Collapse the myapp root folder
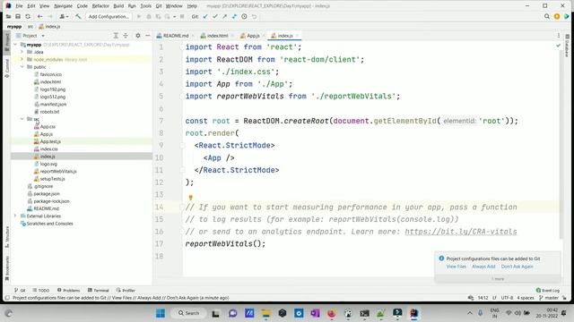Image resolution: width=574 pixels, height=322 pixels. [x=16, y=45]
